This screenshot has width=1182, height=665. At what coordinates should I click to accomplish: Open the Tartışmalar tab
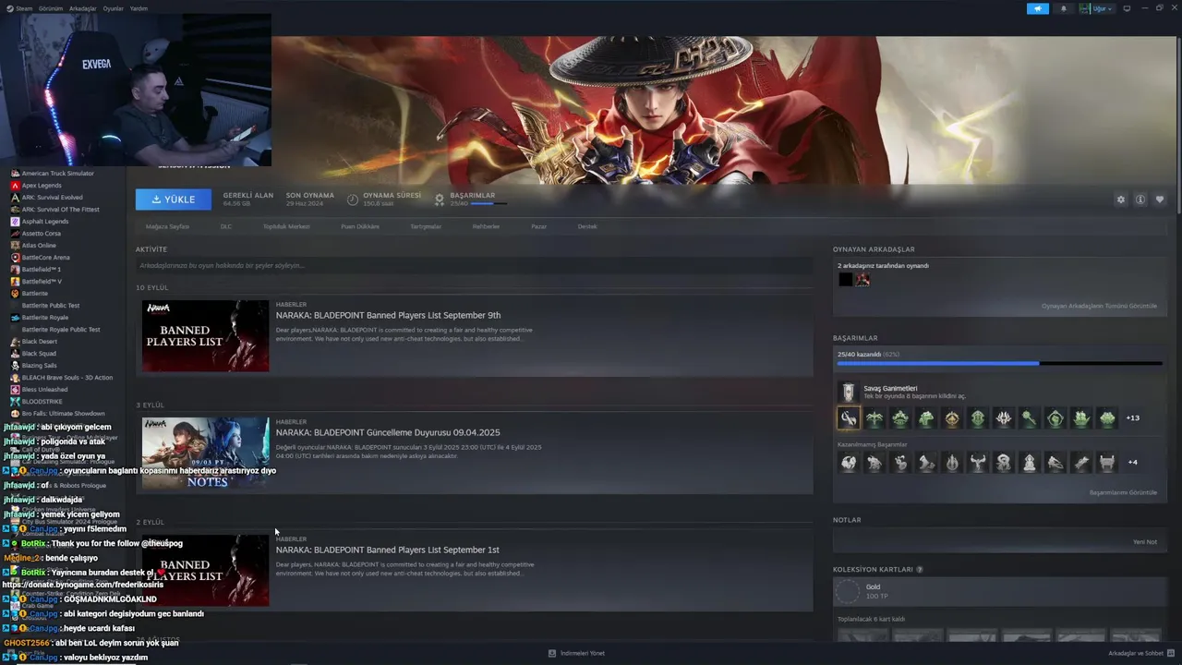pyautogui.click(x=426, y=226)
